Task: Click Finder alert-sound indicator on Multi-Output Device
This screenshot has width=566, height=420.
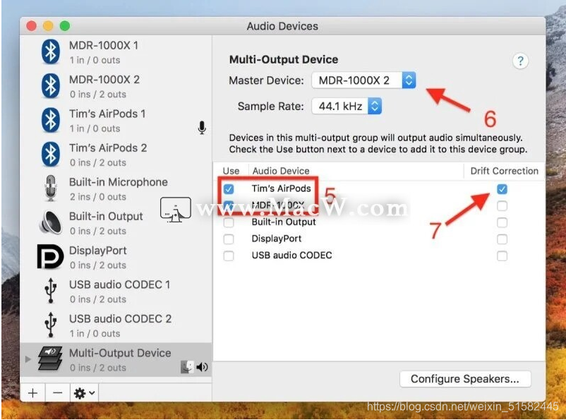Action: (x=187, y=367)
